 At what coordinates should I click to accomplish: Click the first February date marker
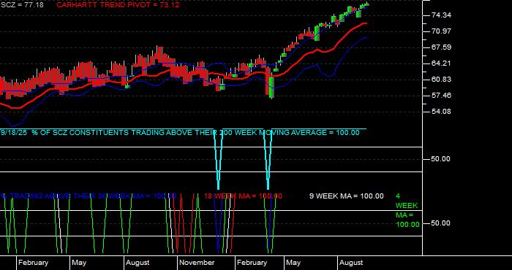pos(33,263)
